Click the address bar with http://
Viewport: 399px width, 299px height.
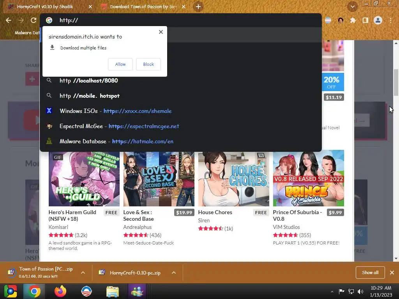tap(181, 20)
